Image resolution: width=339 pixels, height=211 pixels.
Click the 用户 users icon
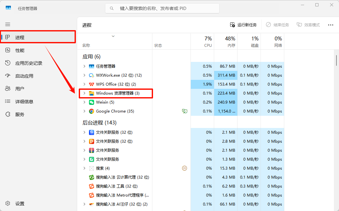[x=8, y=89]
